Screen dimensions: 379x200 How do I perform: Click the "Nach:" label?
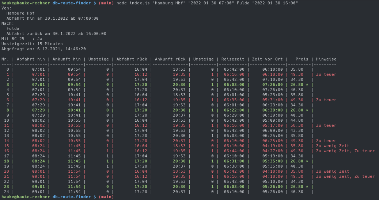(8, 23)
